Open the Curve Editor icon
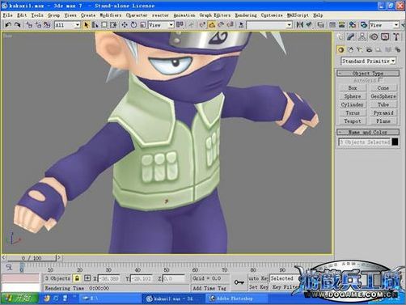The width and height of the screenshot is (406, 305). coord(332,25)
